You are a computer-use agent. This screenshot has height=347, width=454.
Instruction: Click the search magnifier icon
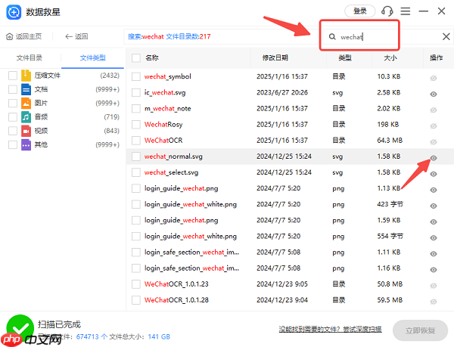click(x=332, y=37)
